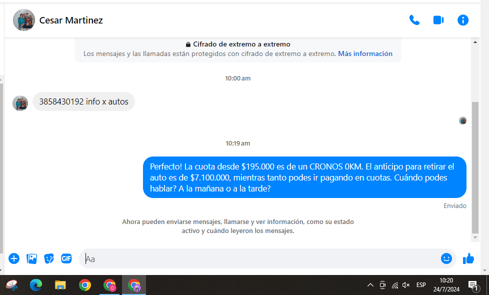Screen dimensions: 489x295
Task: Click the avatar beside the 3858430192 message
Action: 20,103
